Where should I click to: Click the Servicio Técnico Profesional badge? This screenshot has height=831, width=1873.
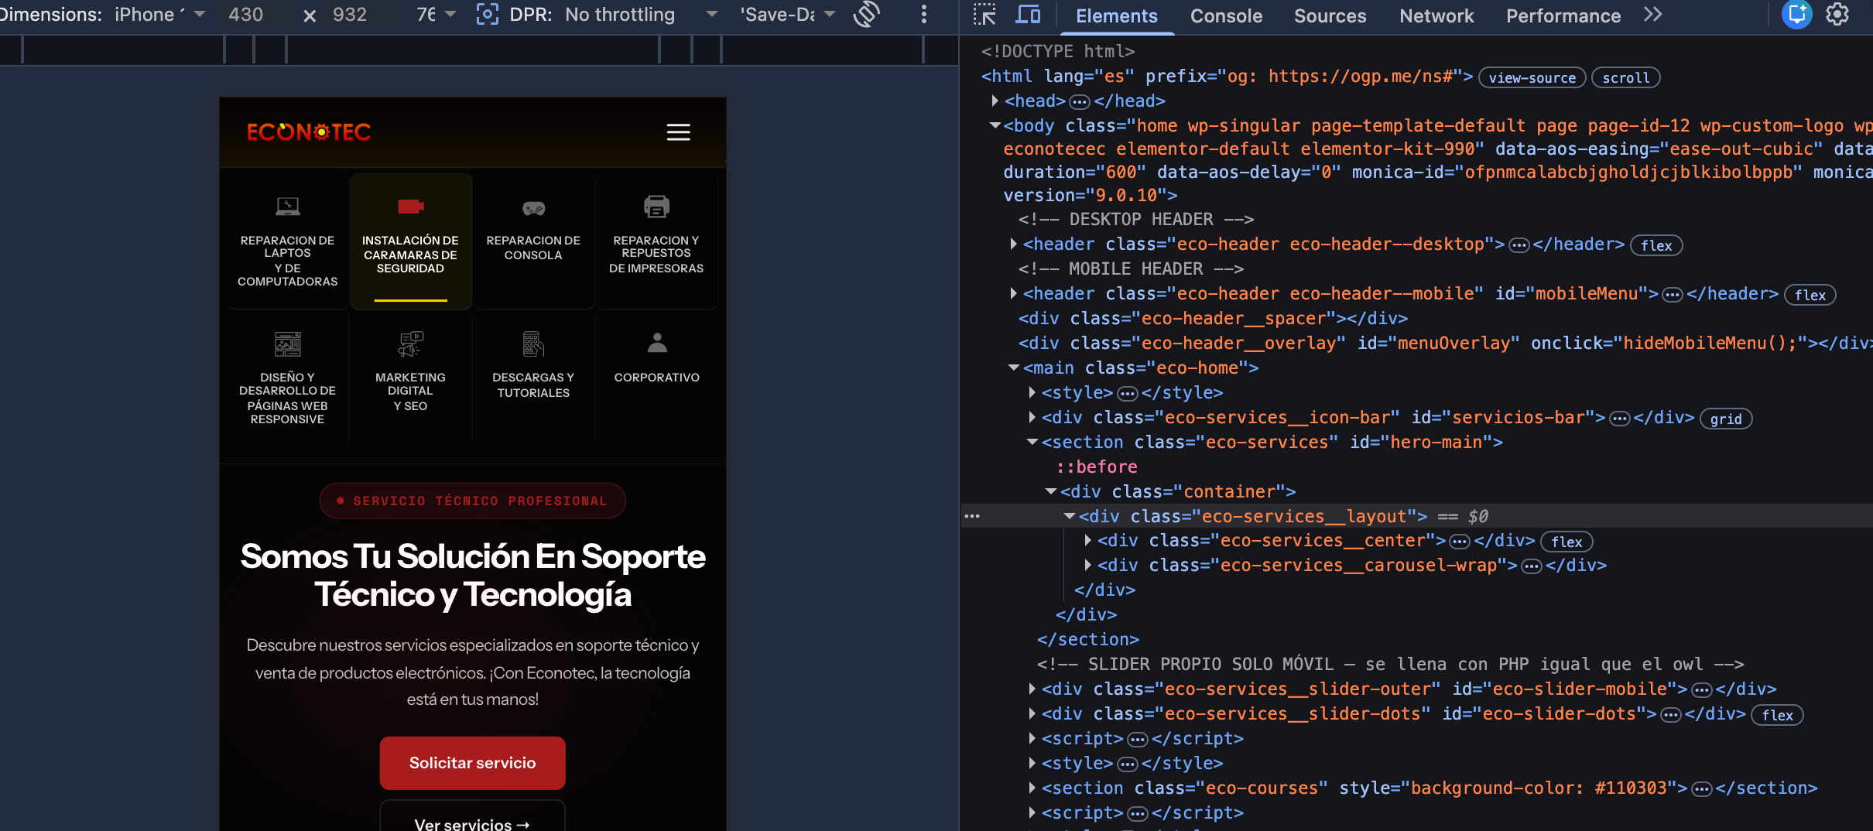coord(472,501)
